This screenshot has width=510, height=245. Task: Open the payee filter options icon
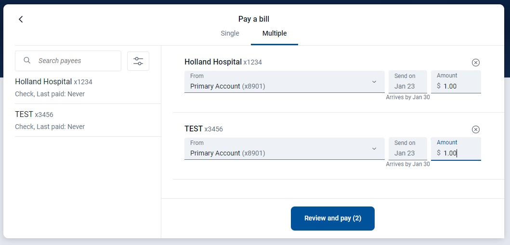138,61
